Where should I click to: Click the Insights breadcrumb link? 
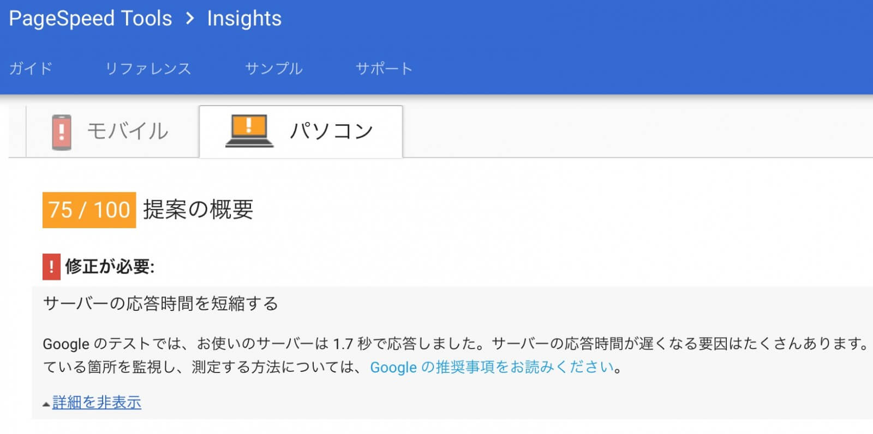pos(244,19)
